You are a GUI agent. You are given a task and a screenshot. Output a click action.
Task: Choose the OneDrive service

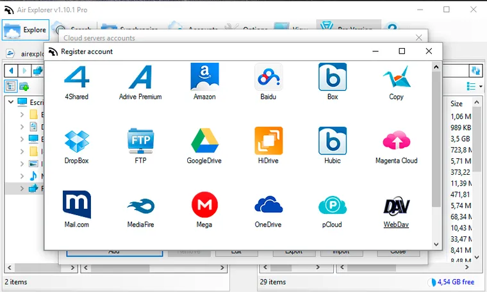[268, 210]
